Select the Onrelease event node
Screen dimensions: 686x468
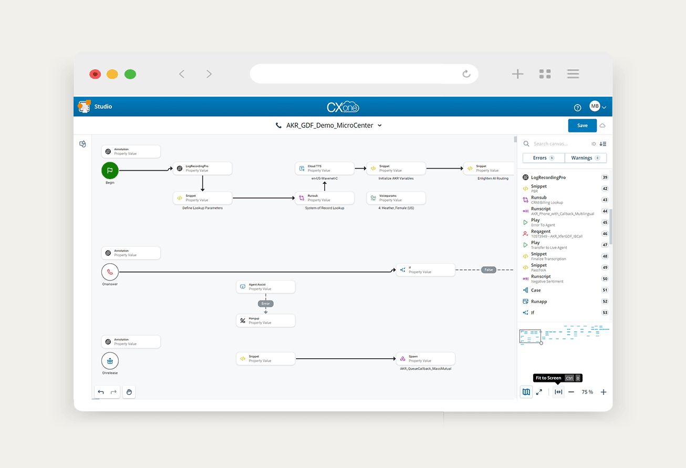pos(110,361)
